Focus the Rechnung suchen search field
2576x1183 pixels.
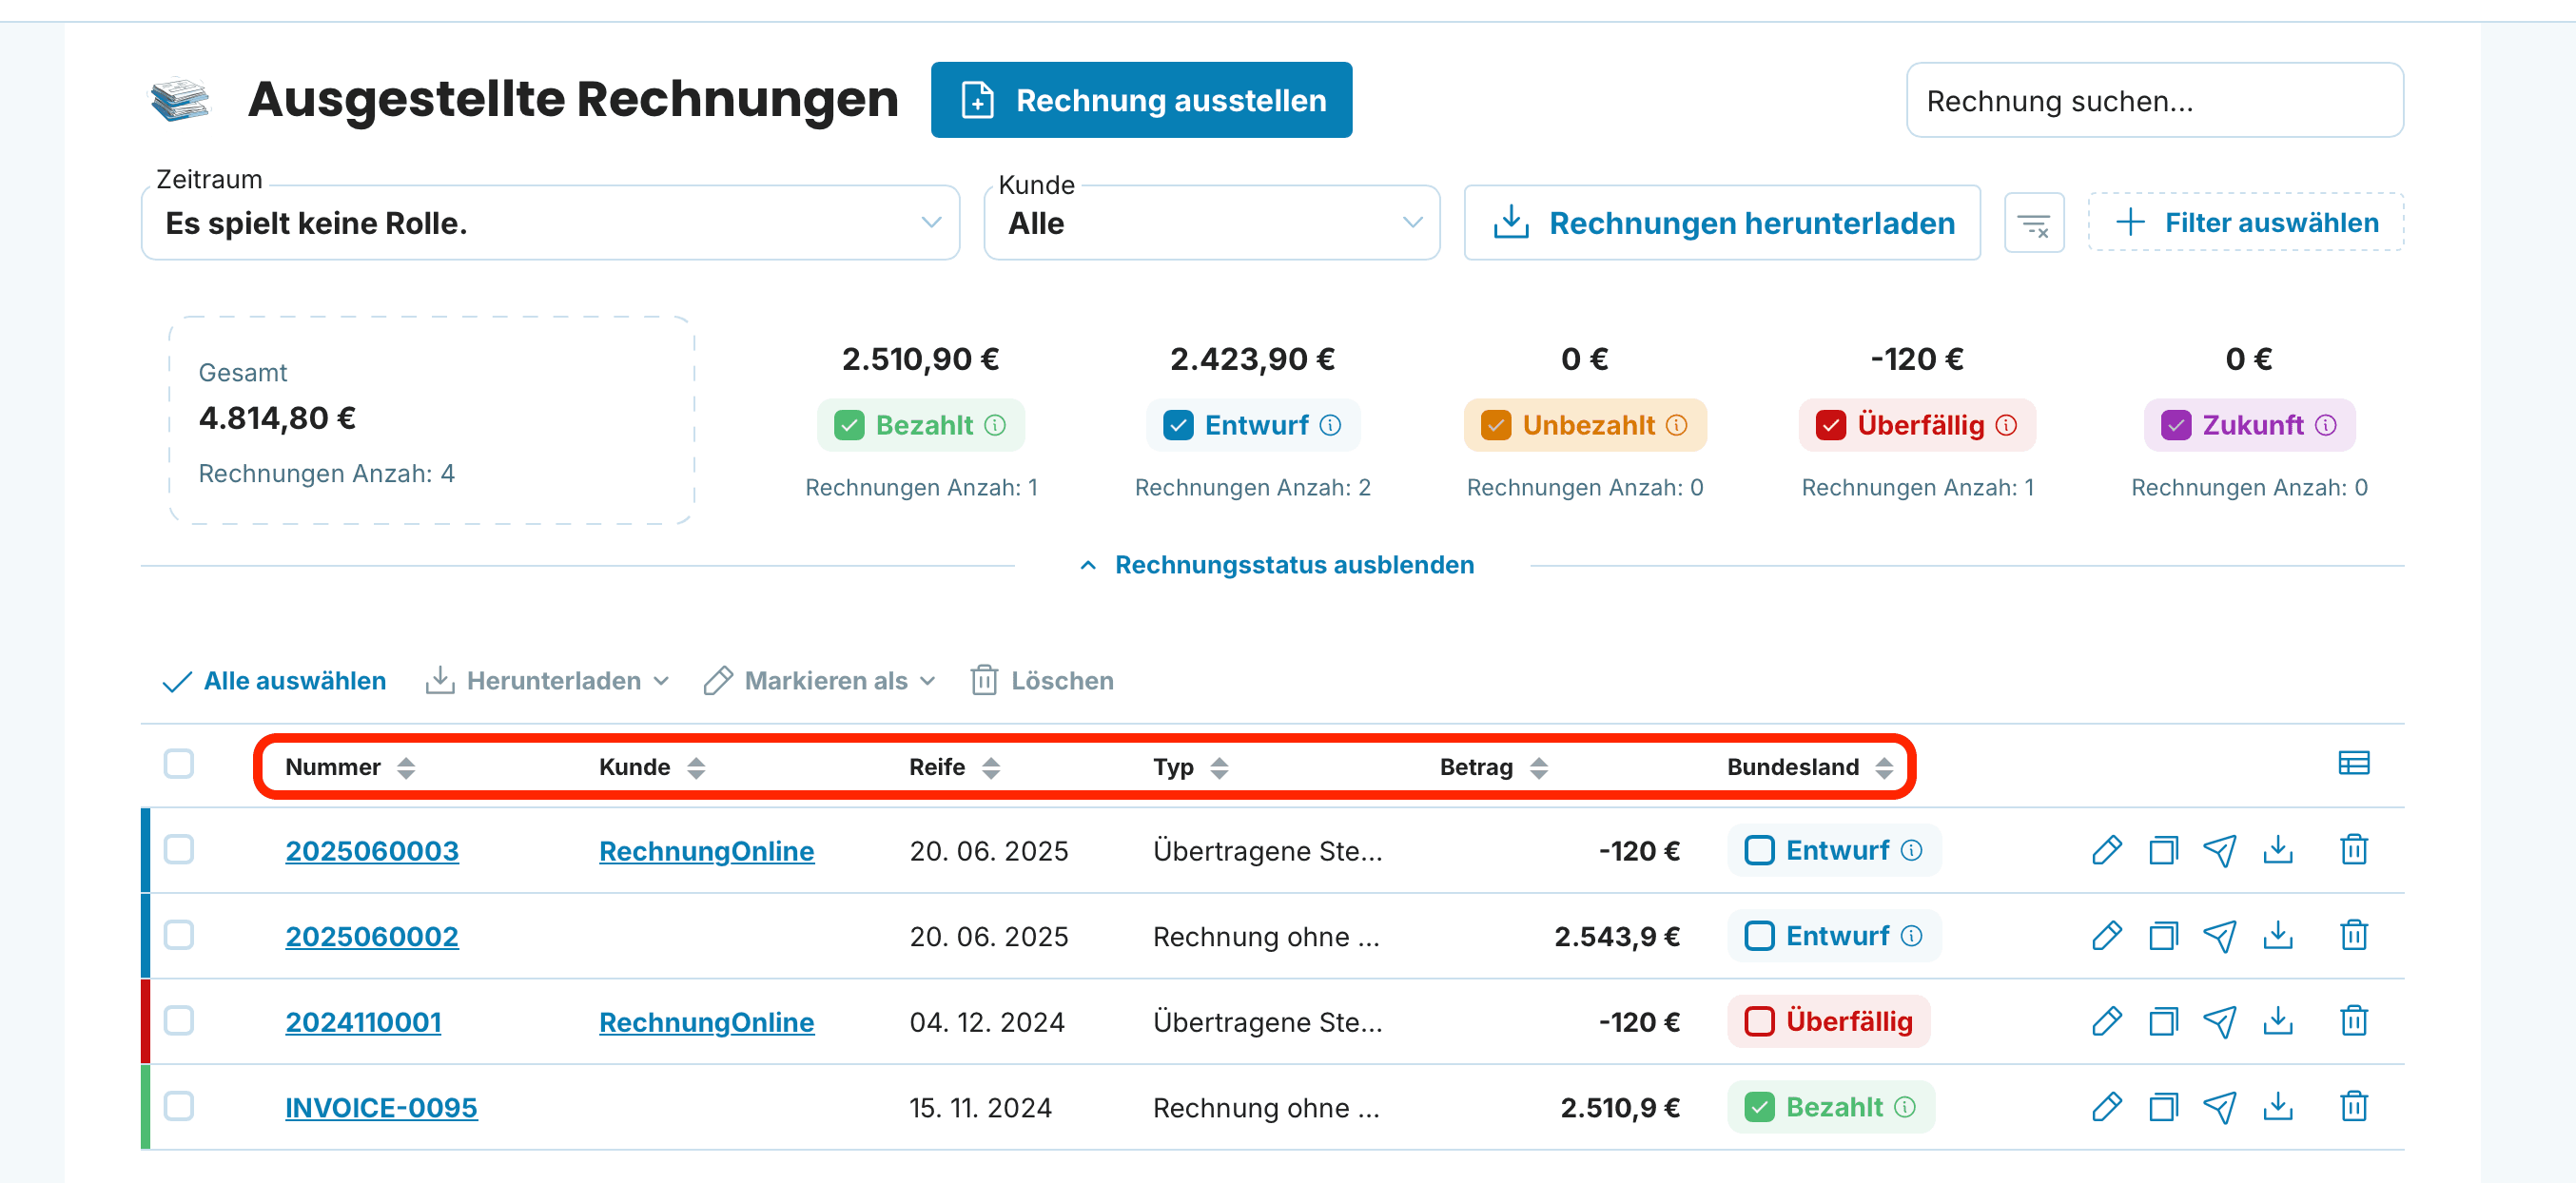(2154, 100)
